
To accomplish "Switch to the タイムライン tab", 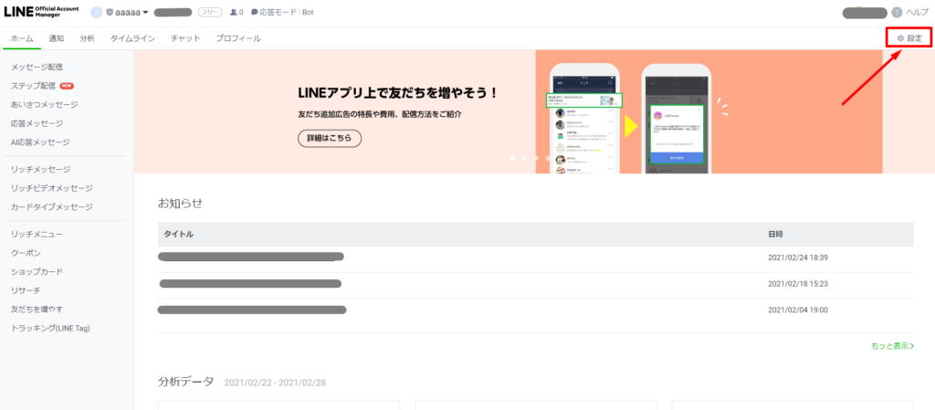I will click(x=132, y=38).
